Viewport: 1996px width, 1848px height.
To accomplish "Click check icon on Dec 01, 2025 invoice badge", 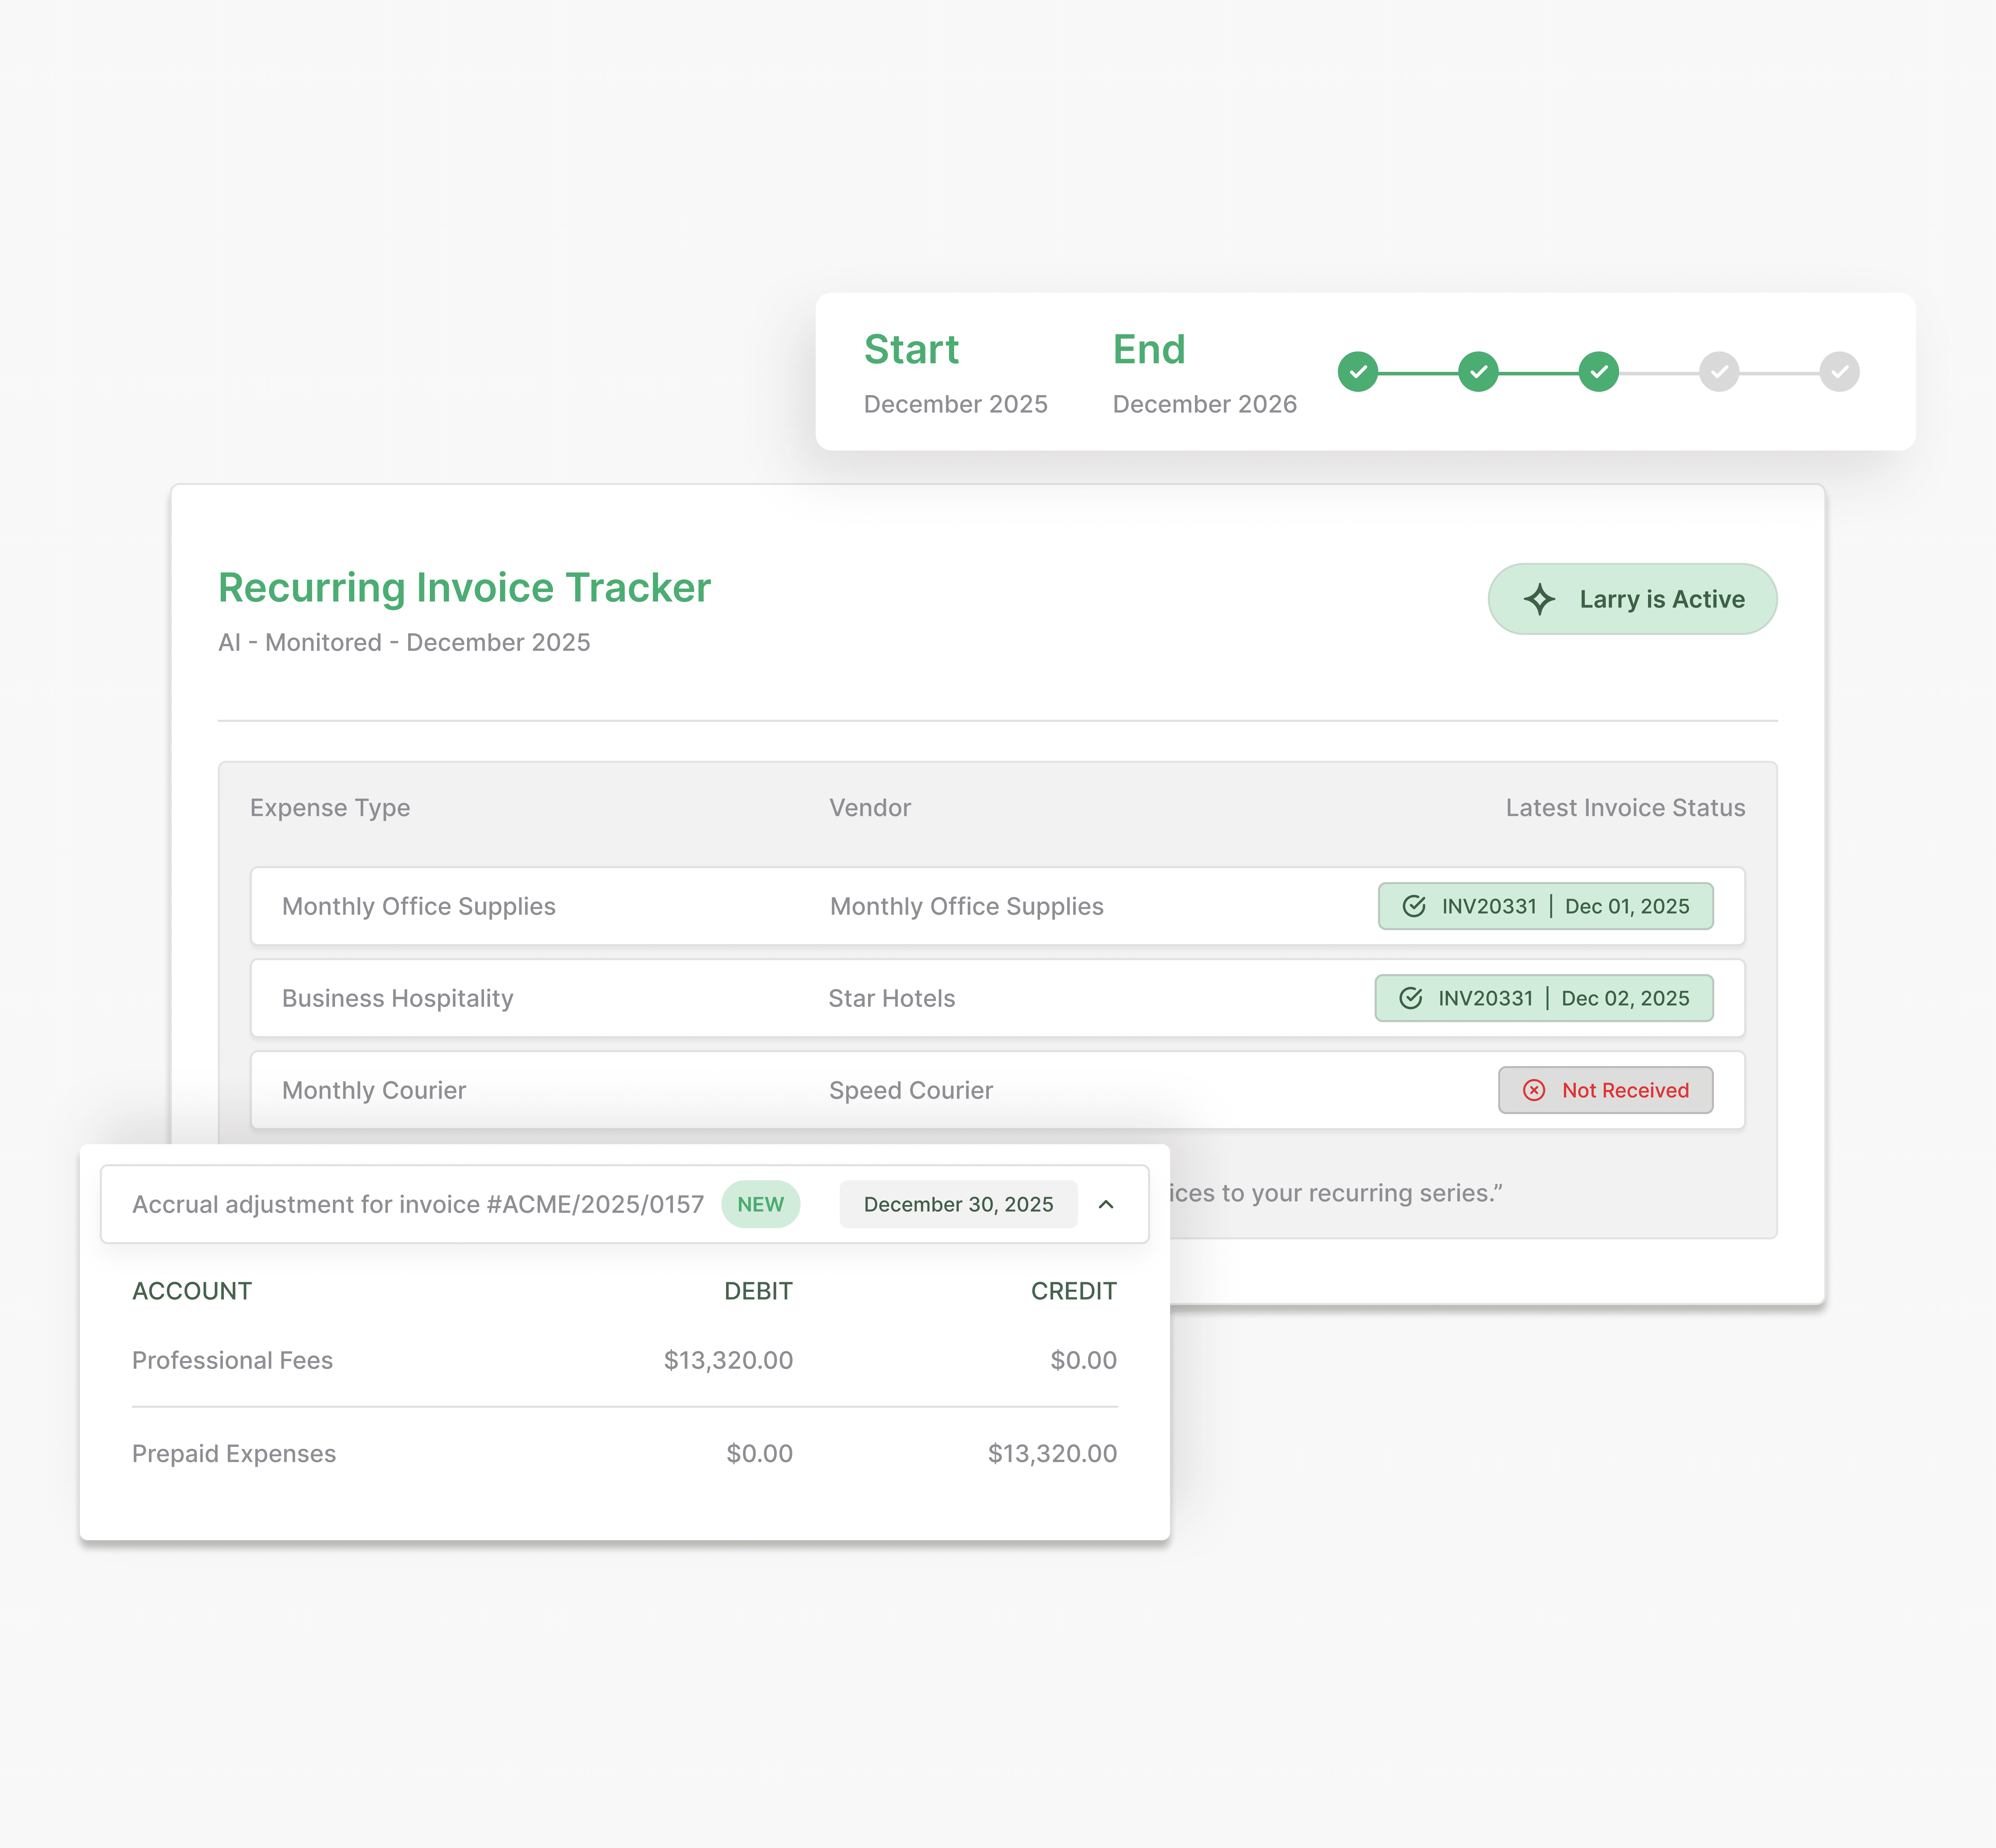I will (x=1414, y=906).
